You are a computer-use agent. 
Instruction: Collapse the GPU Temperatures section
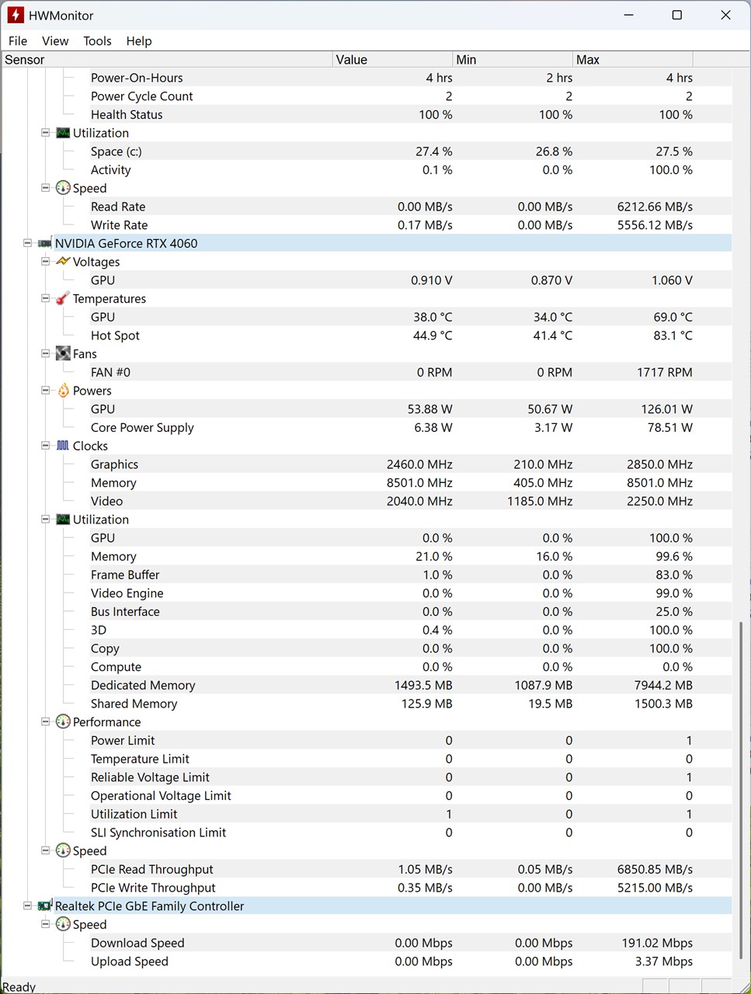[x=46, y=299]
